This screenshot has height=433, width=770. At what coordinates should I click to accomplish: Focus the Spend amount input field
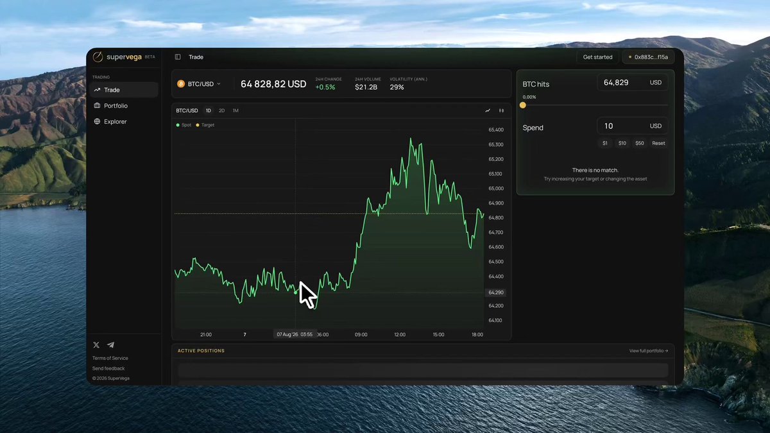click(x=633, y=126)
